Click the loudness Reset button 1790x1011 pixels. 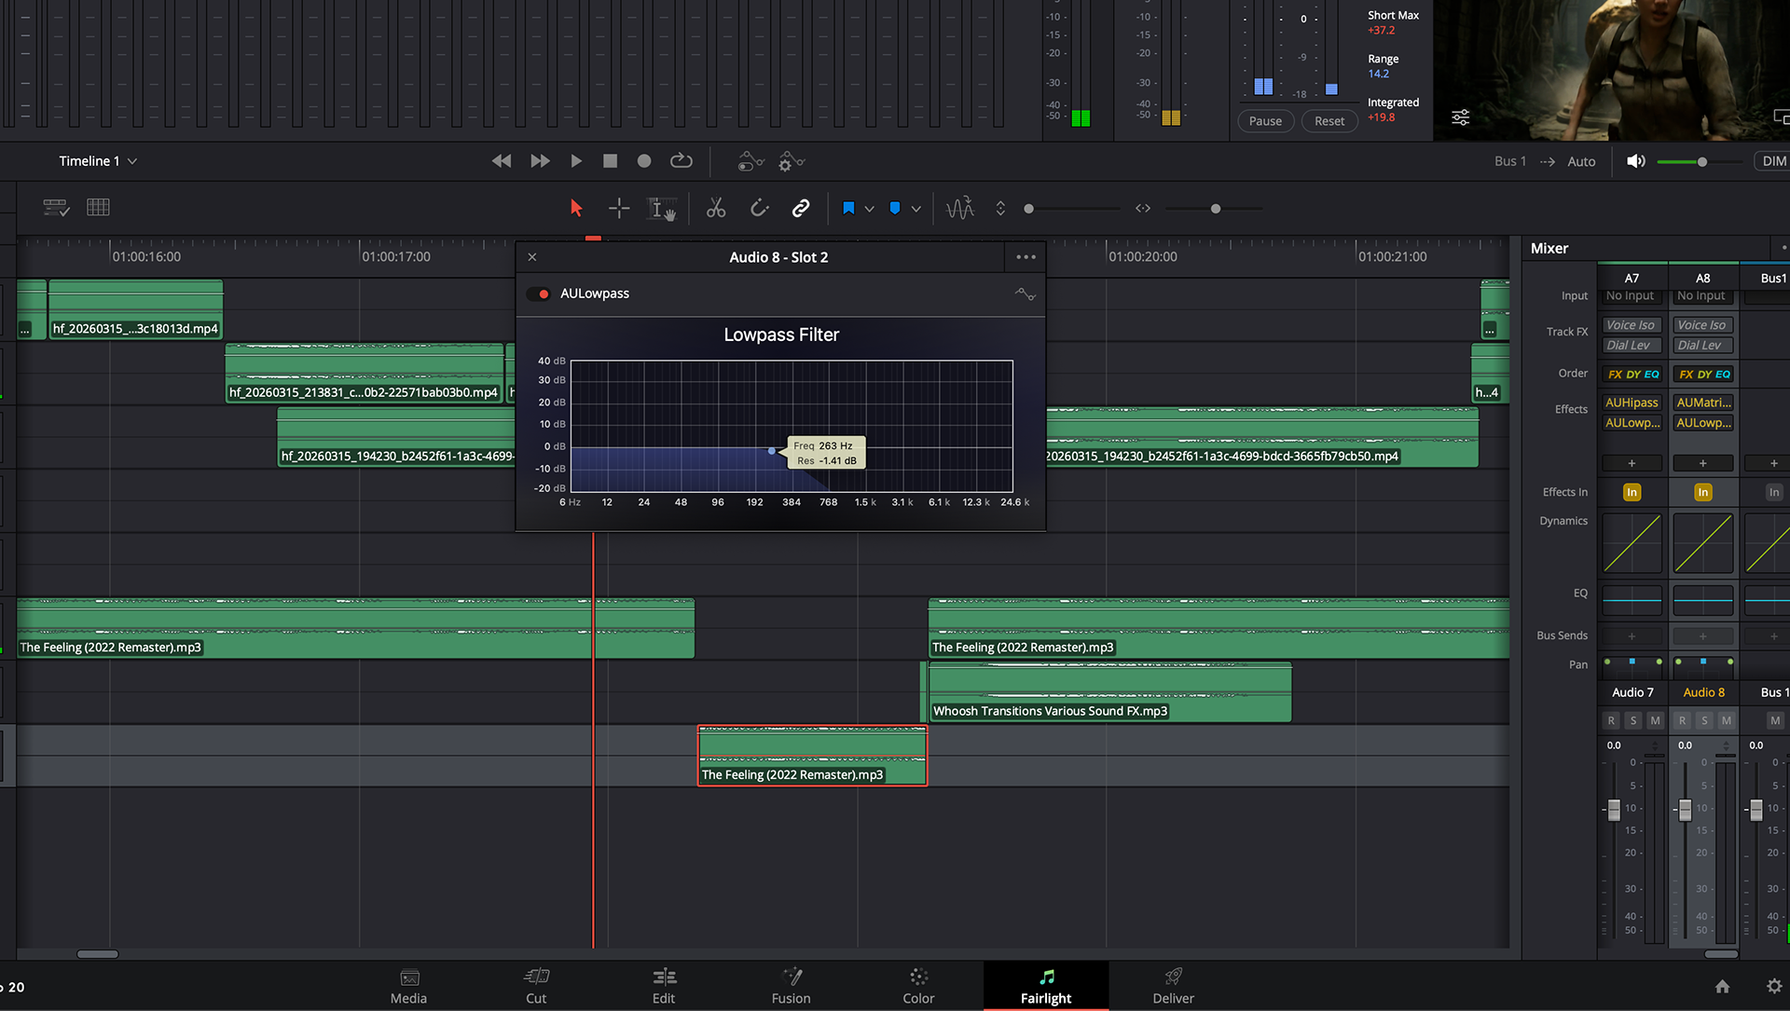[1329, 121]
